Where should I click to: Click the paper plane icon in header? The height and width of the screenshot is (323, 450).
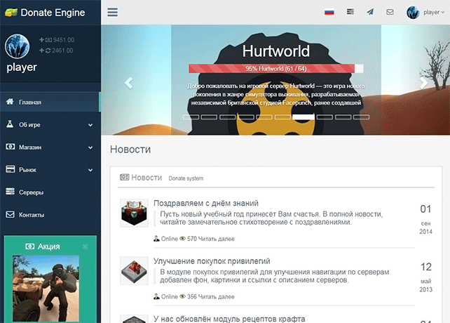click(370, 12)
